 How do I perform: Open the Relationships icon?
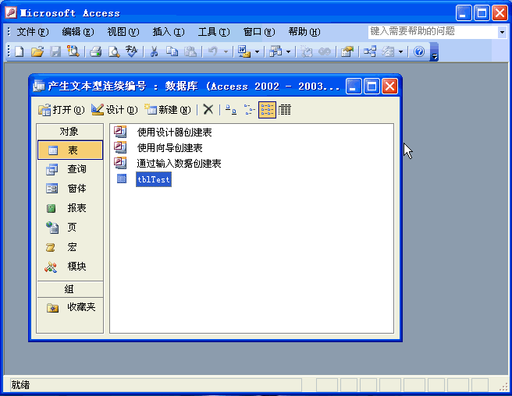370,51
